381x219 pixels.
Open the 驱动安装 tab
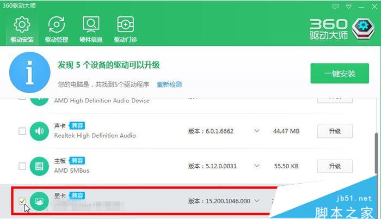(x=22, y=29)
